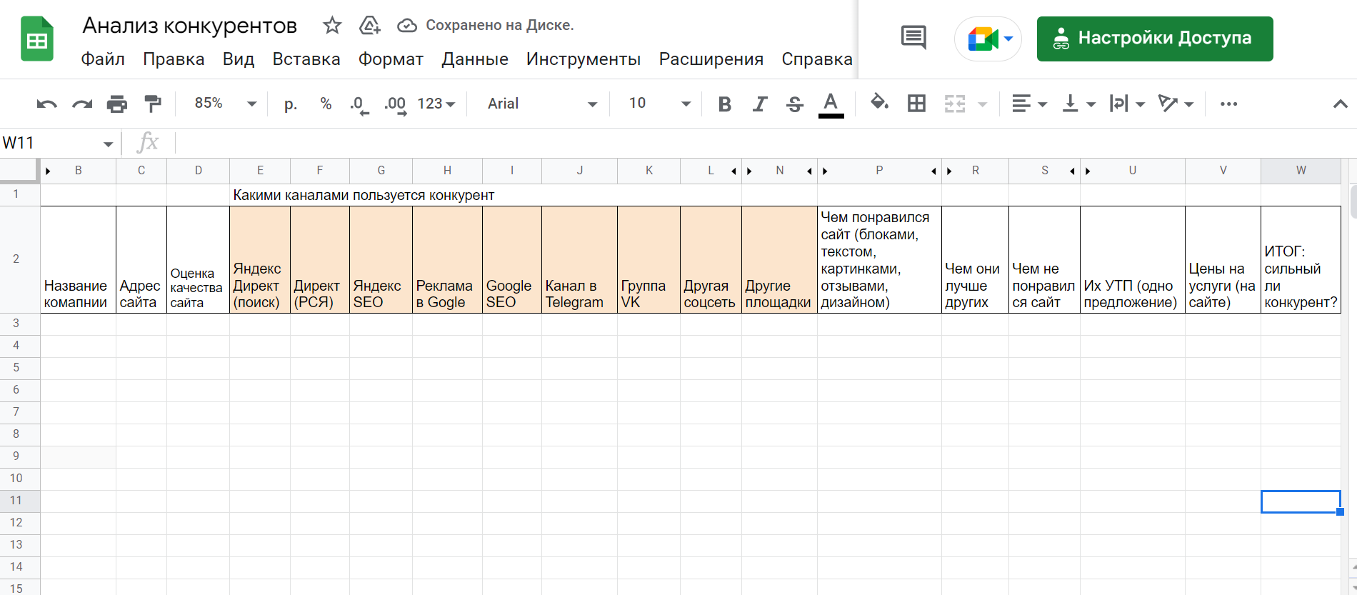Click the formula bar input
This screenshot has width=1357, height=595.
click(x=764, y=143)
